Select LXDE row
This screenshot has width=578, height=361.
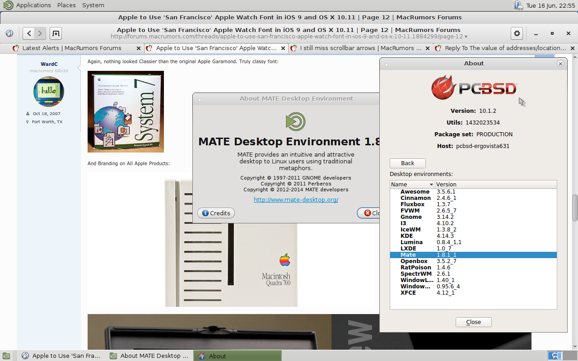[473, 249]
